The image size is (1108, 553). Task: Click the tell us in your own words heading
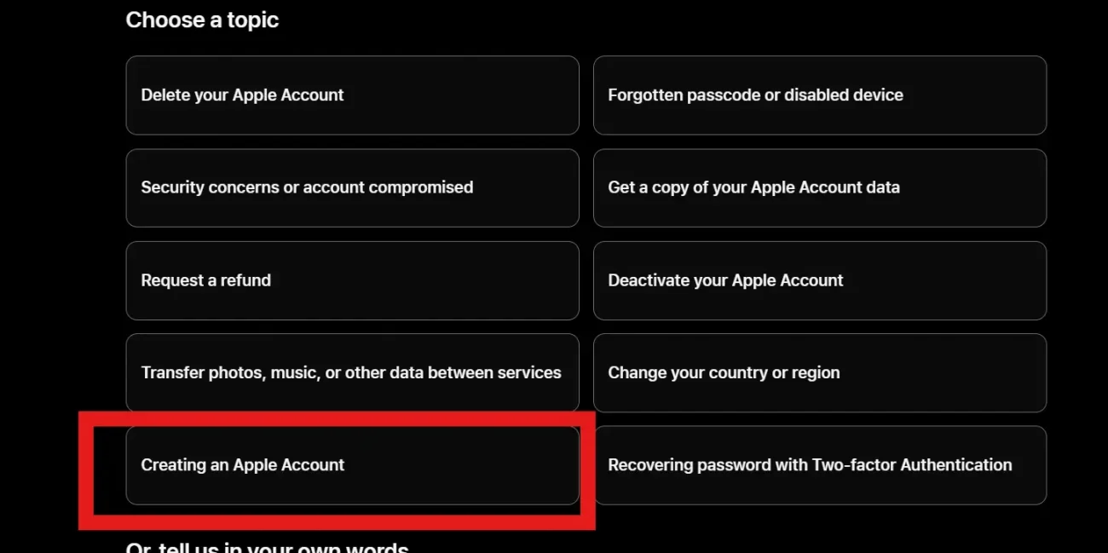point(267,547)
